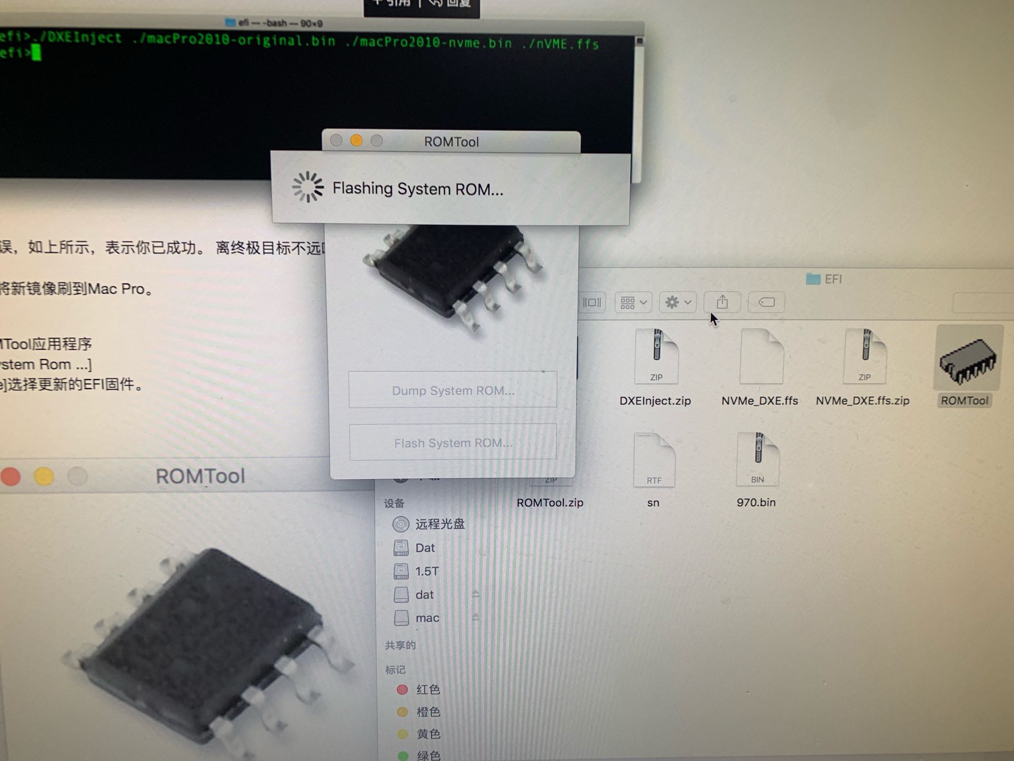This screenshot has width=1014, height=761.
Task: Select the lowercase dat volume in the sidebar
Action: tap(414, 594)
